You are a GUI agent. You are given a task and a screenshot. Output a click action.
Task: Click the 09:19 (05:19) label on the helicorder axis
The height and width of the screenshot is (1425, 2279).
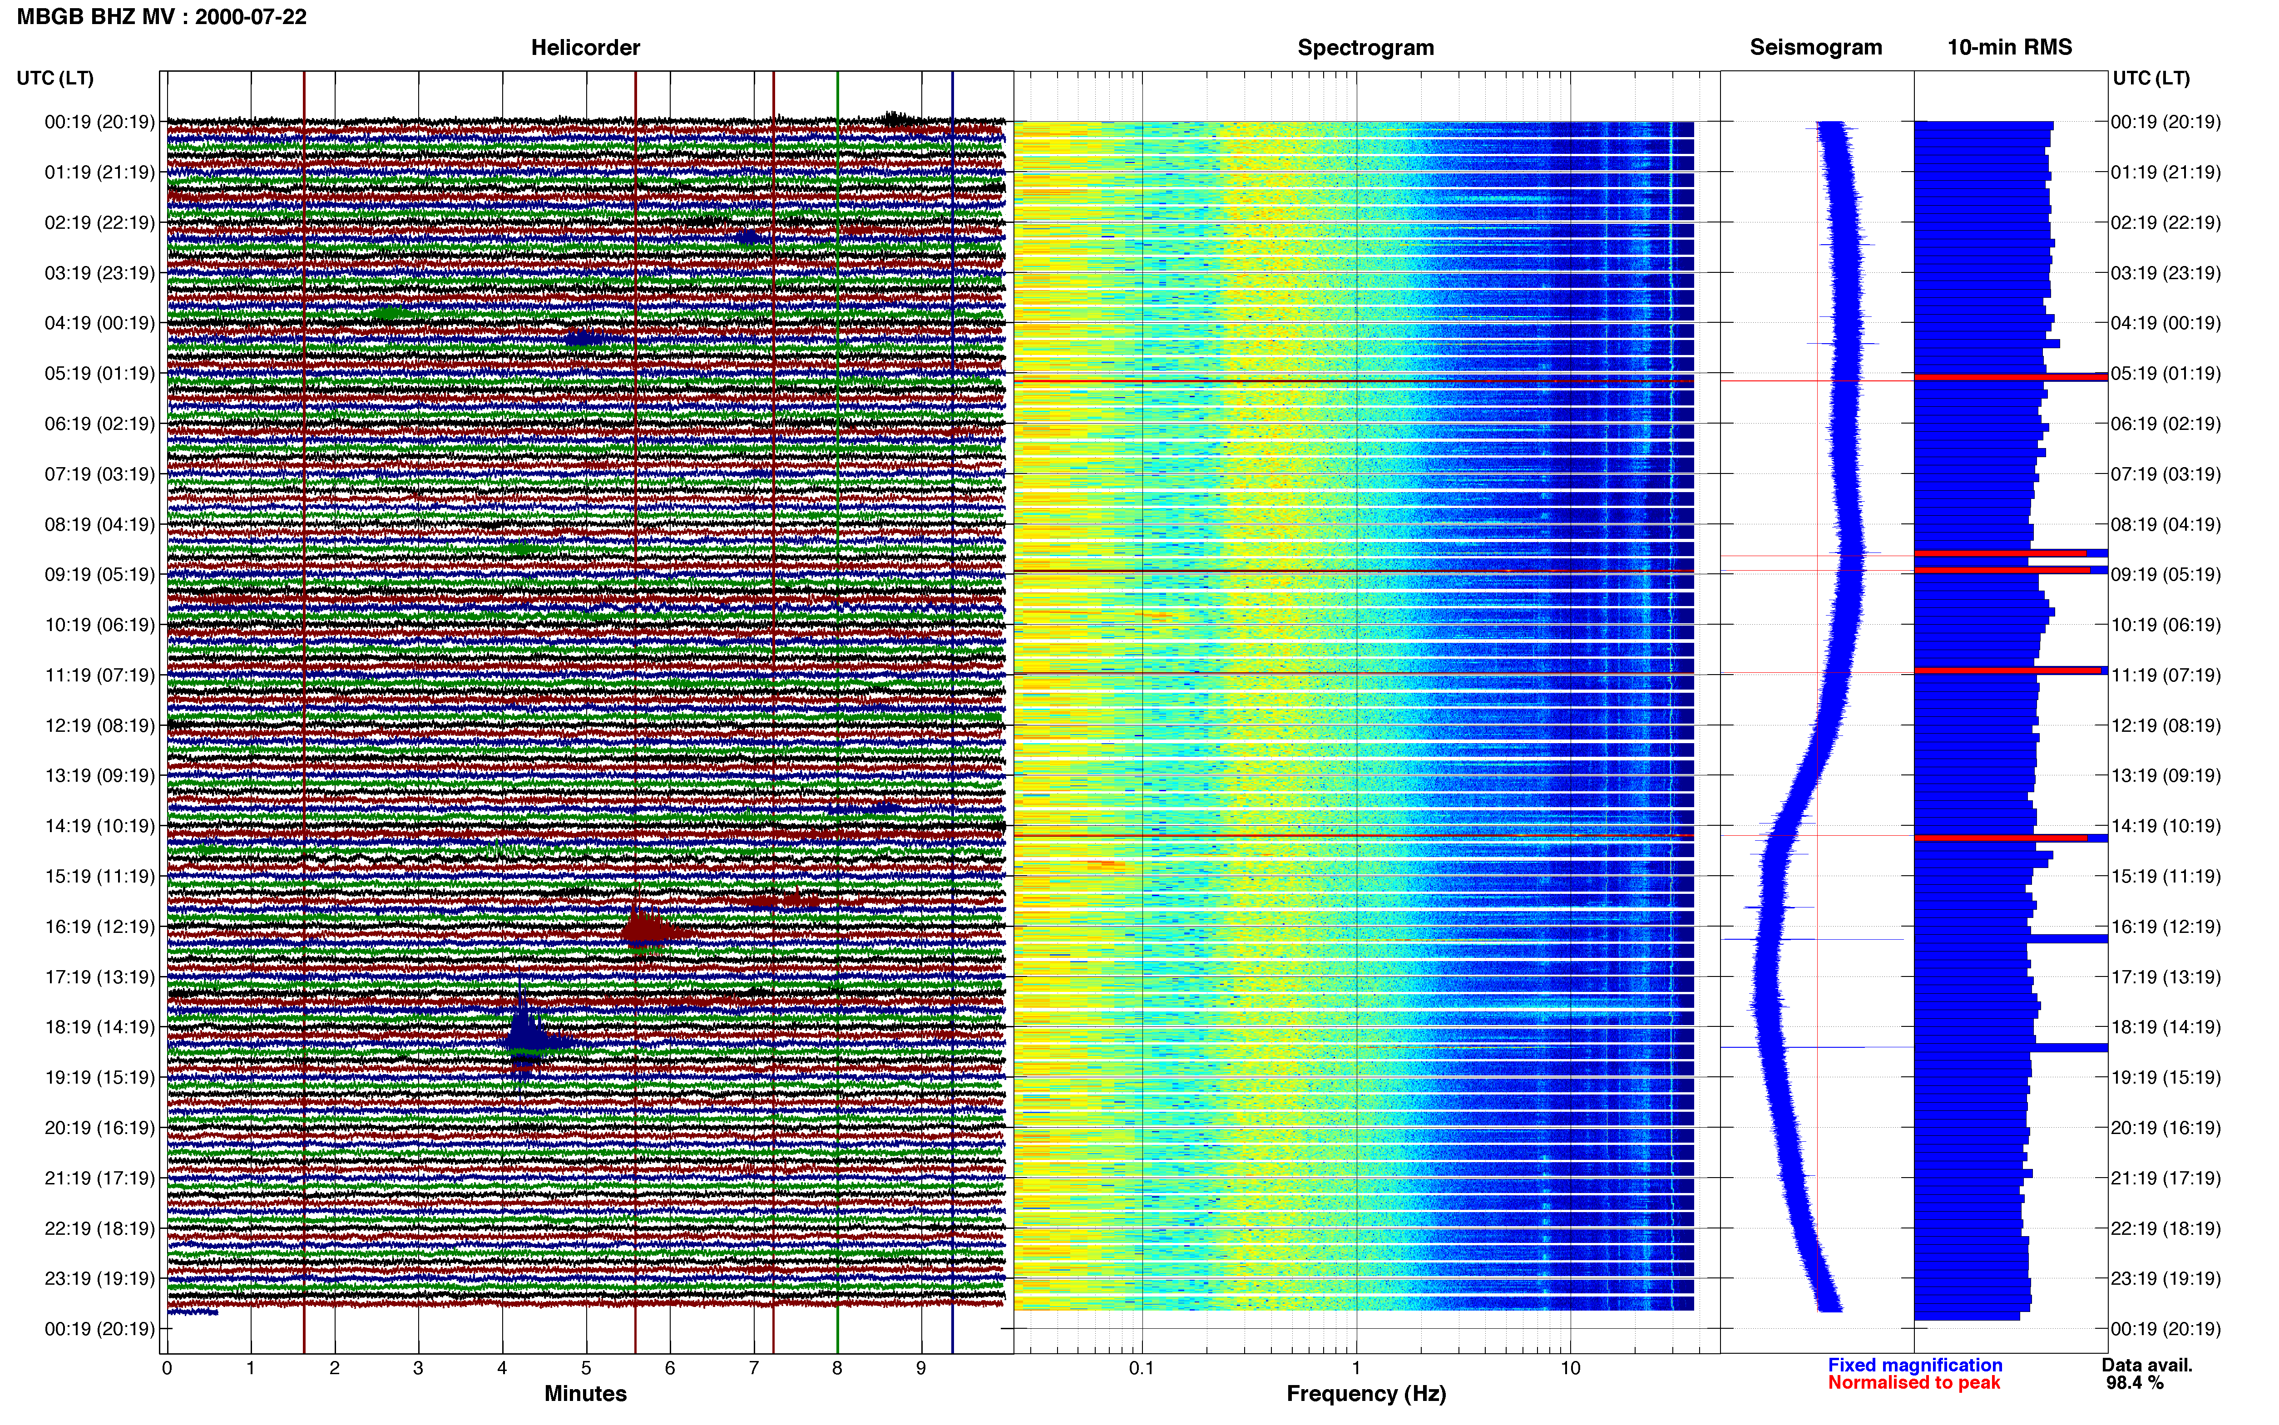100,575
